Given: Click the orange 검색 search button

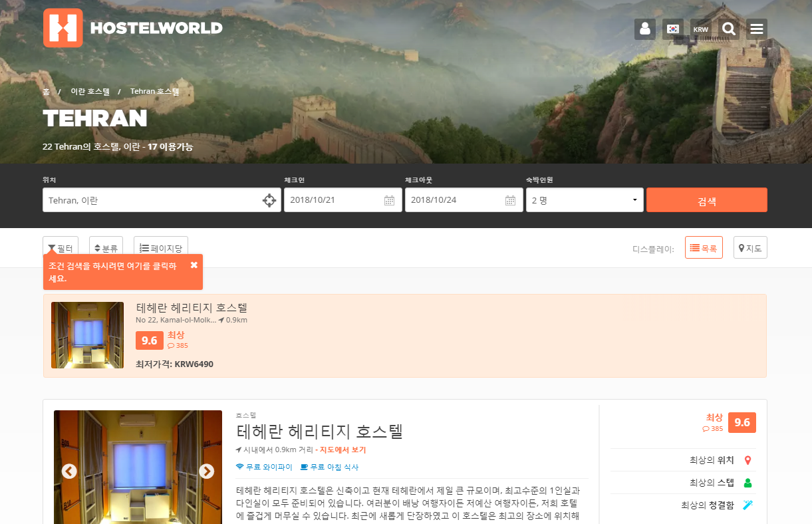Looking at the screenshot, I should tap(706, 199).
